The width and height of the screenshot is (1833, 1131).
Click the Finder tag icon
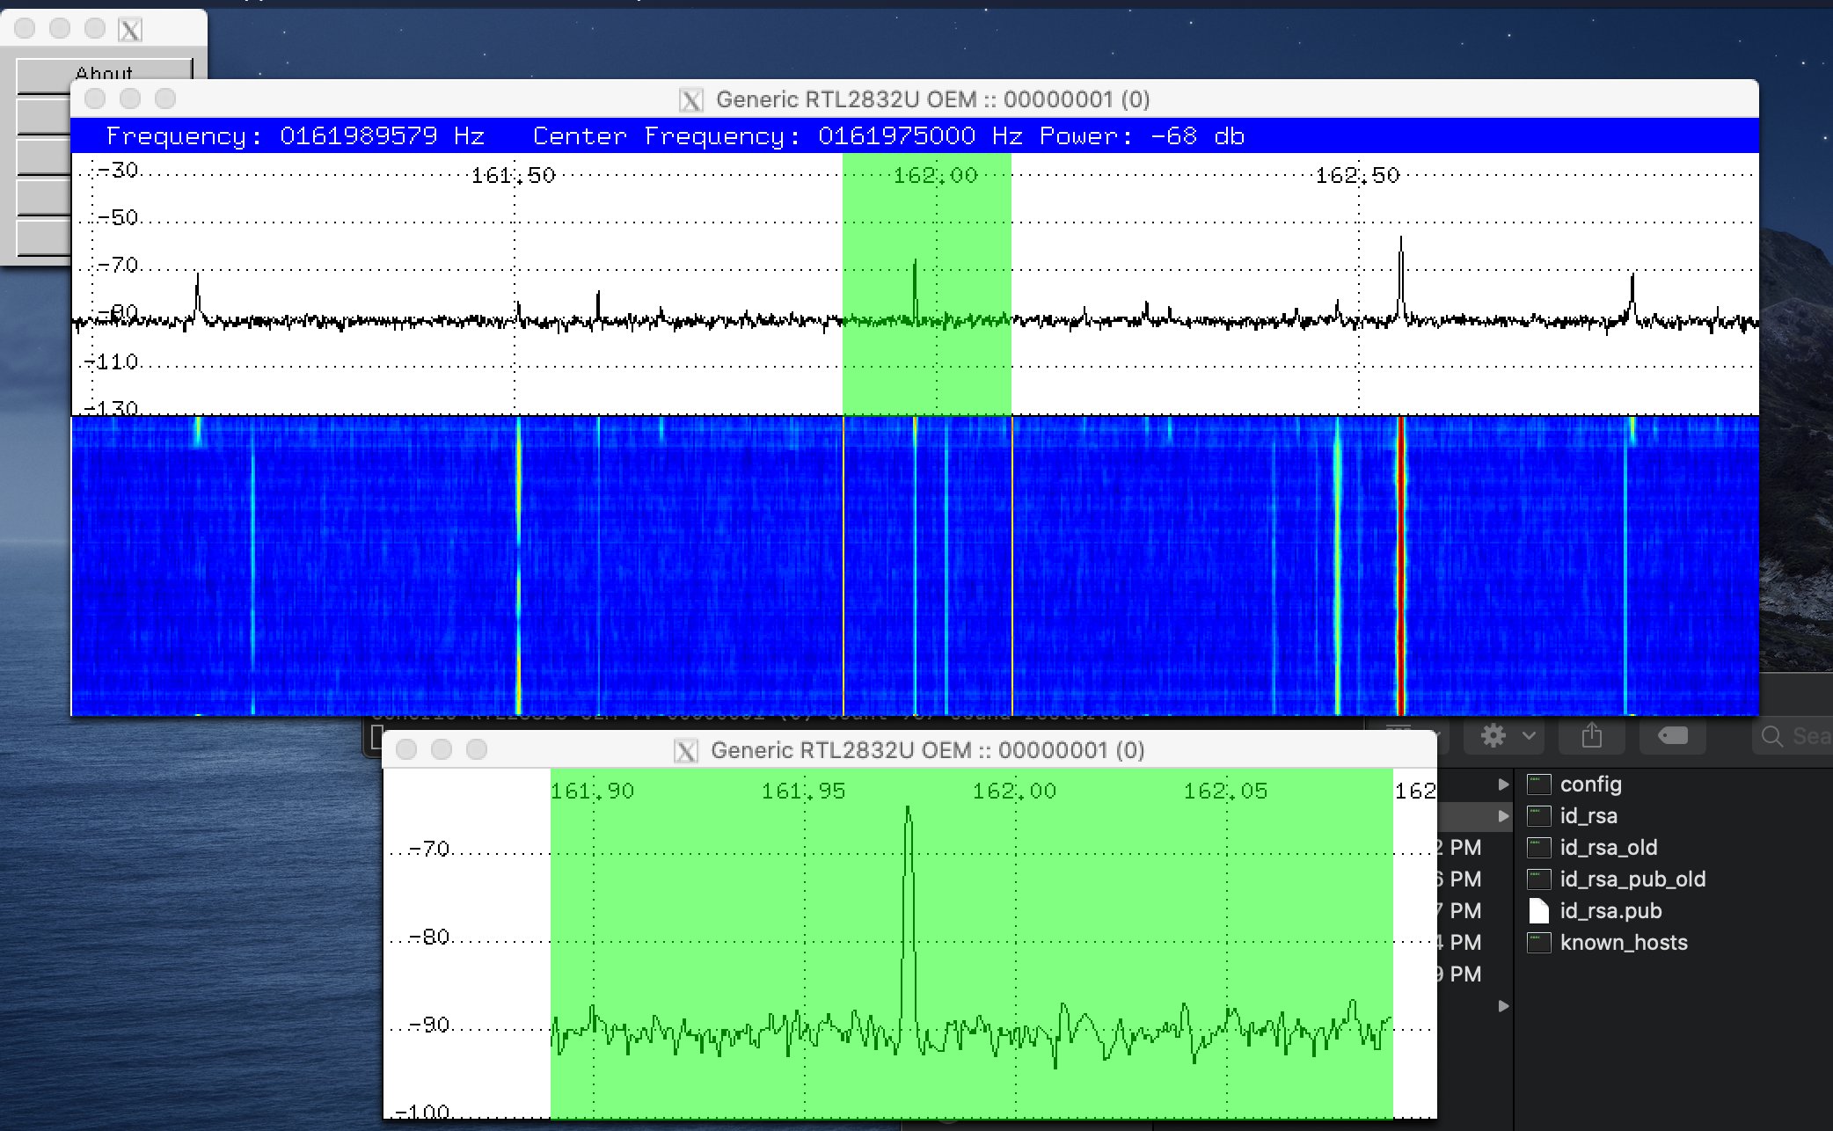[1673, 736]
